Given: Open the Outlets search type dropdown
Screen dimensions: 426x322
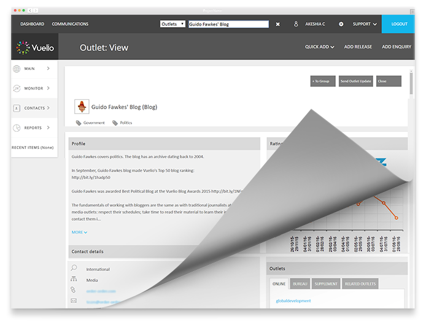Looking at the screenshot, I should 172,24.
